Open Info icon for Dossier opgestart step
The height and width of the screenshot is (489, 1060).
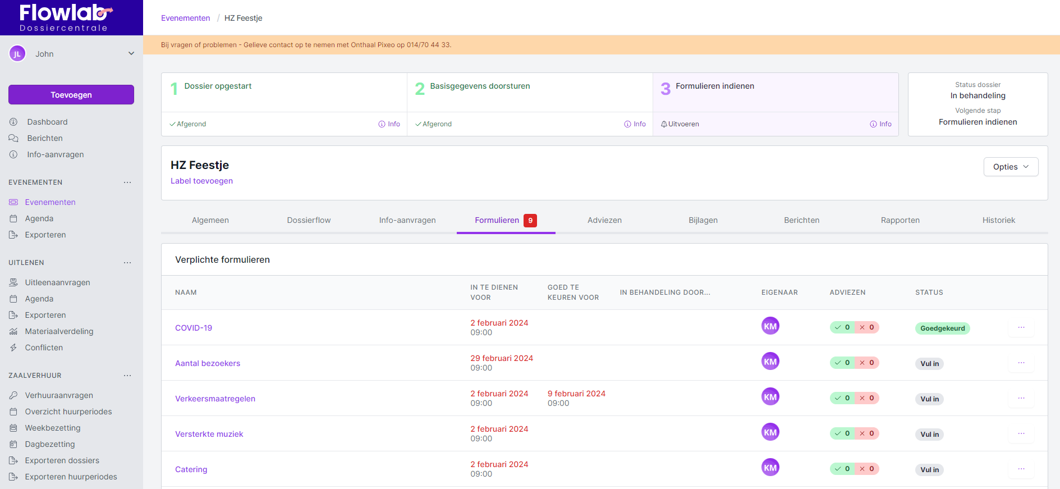click(382, 124)
